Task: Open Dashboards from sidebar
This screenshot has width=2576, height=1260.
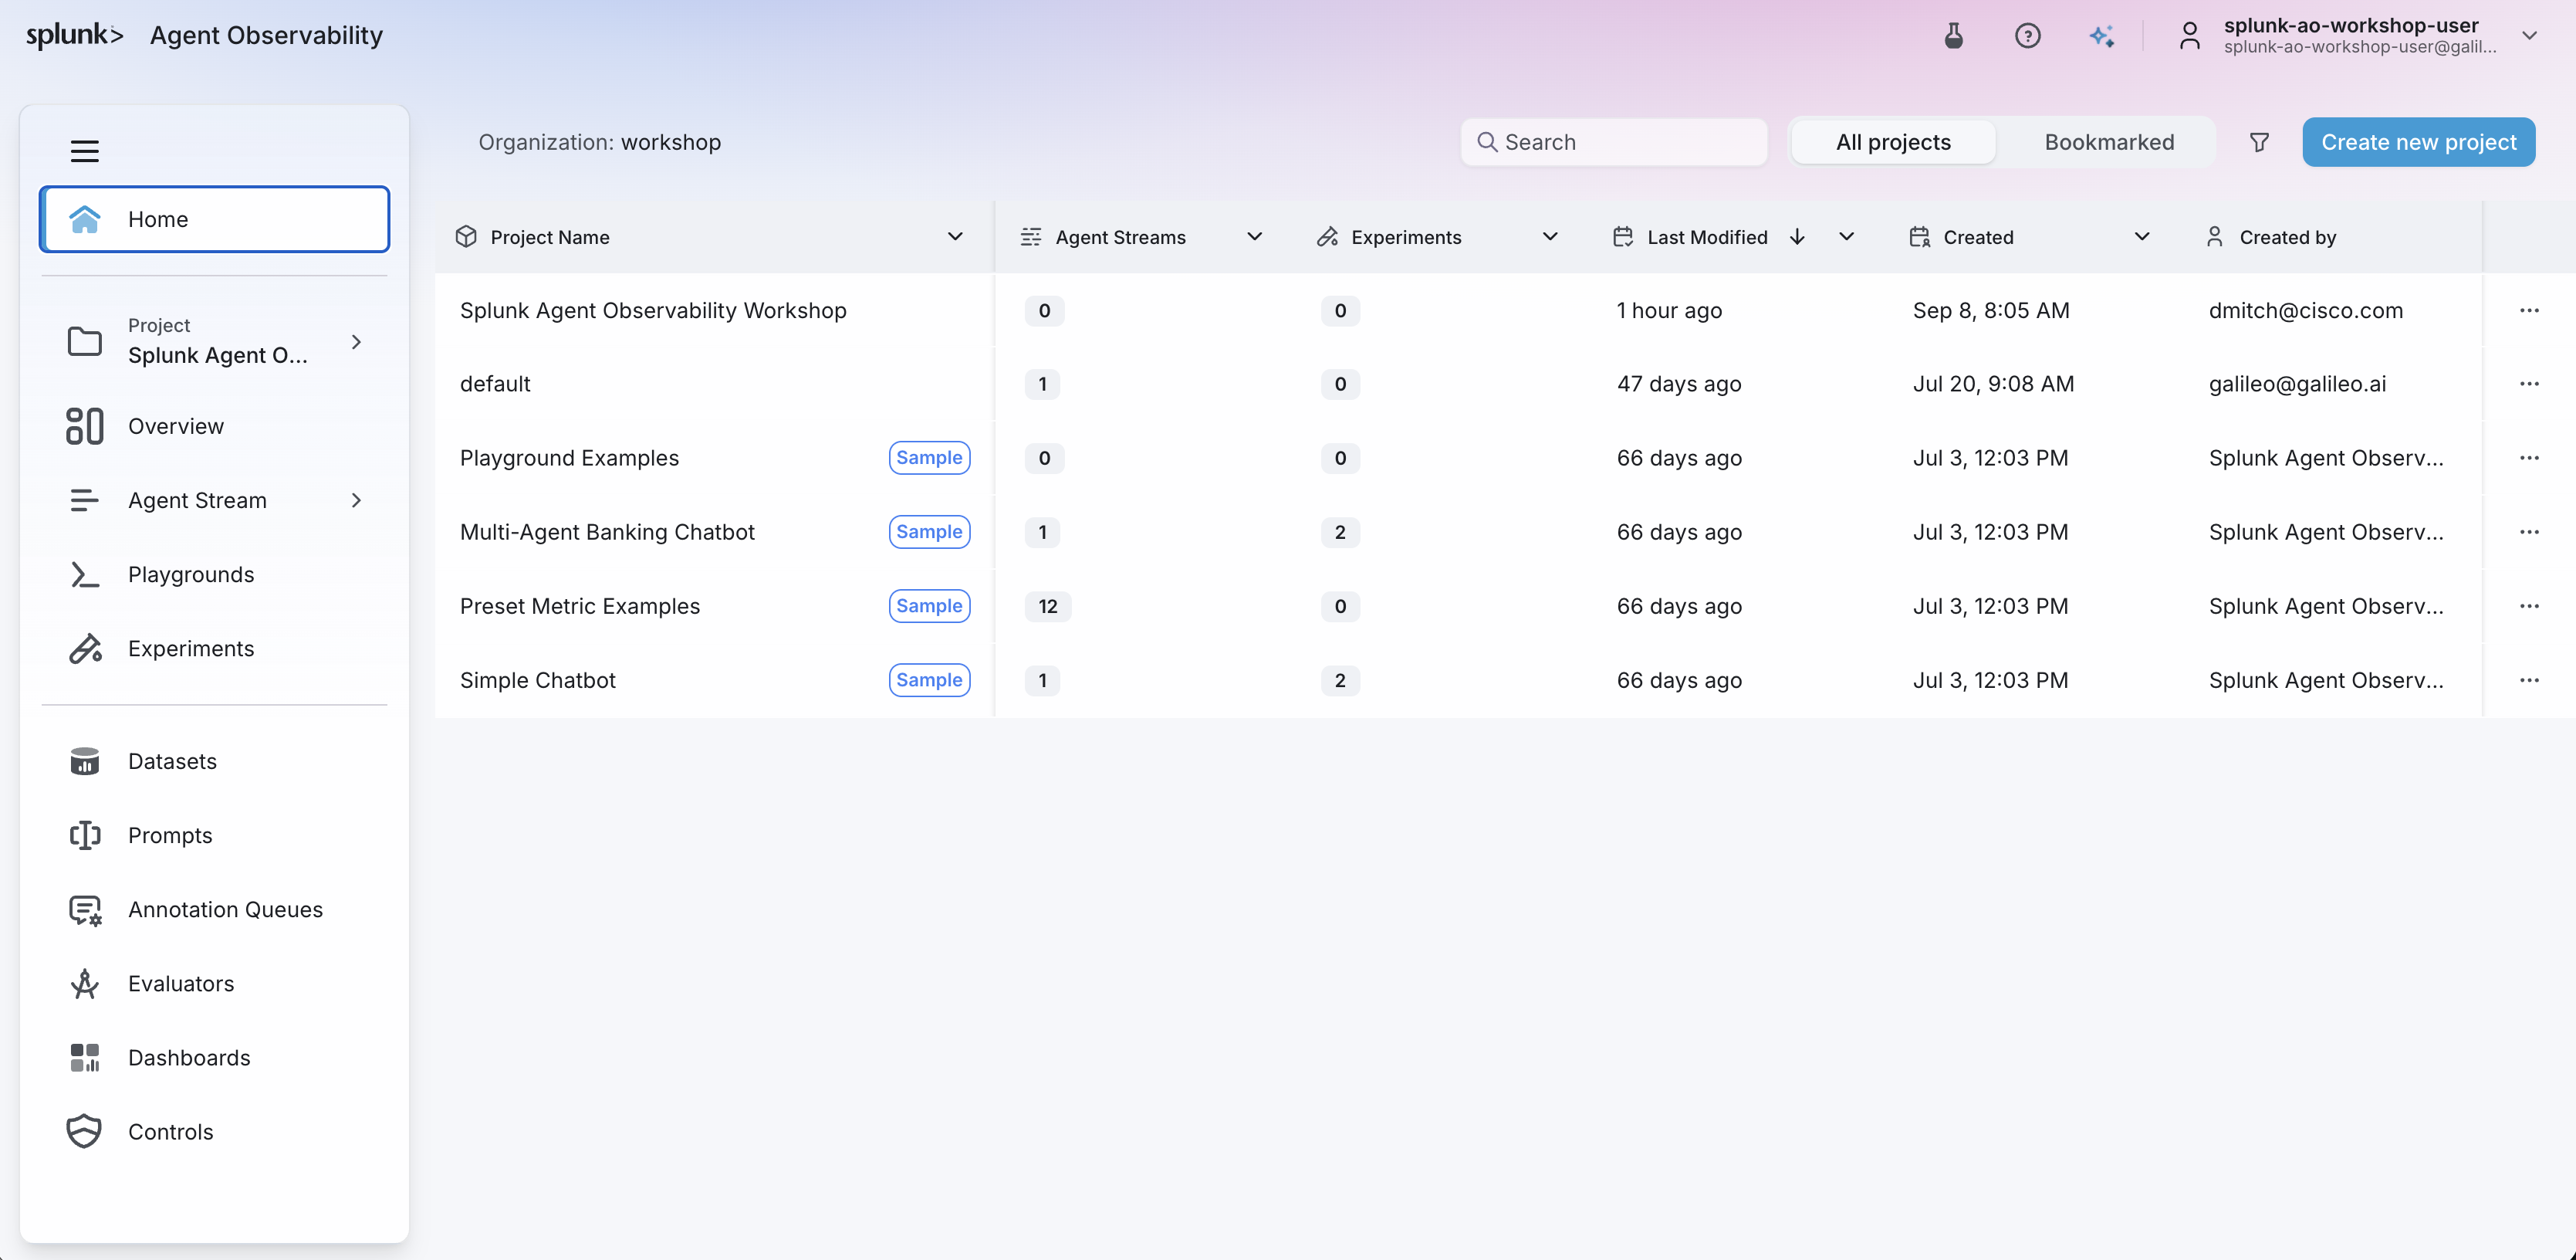Action: coord(214,1058)
